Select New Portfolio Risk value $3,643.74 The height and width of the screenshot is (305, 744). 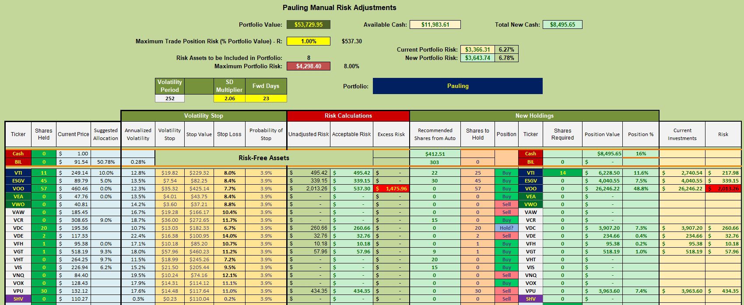477,58
